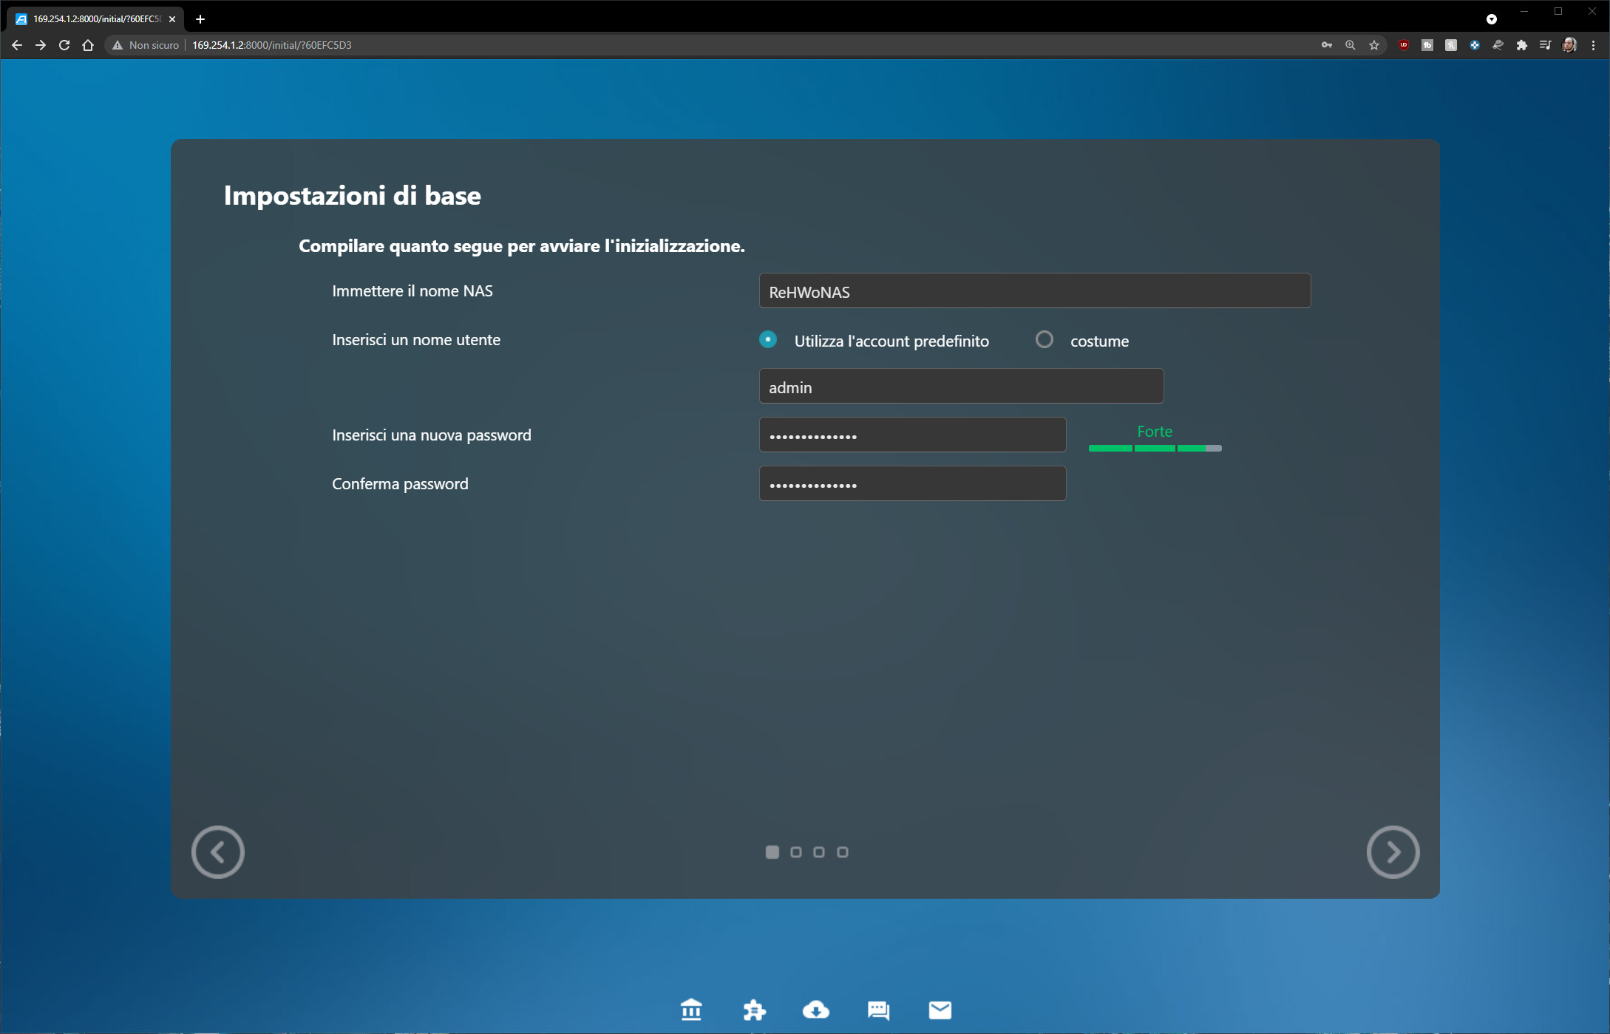Image resolution: width=1610 pixels, height=1034 pixels.
Task: Go back with the left circular arrow
Action: [217, 852]
